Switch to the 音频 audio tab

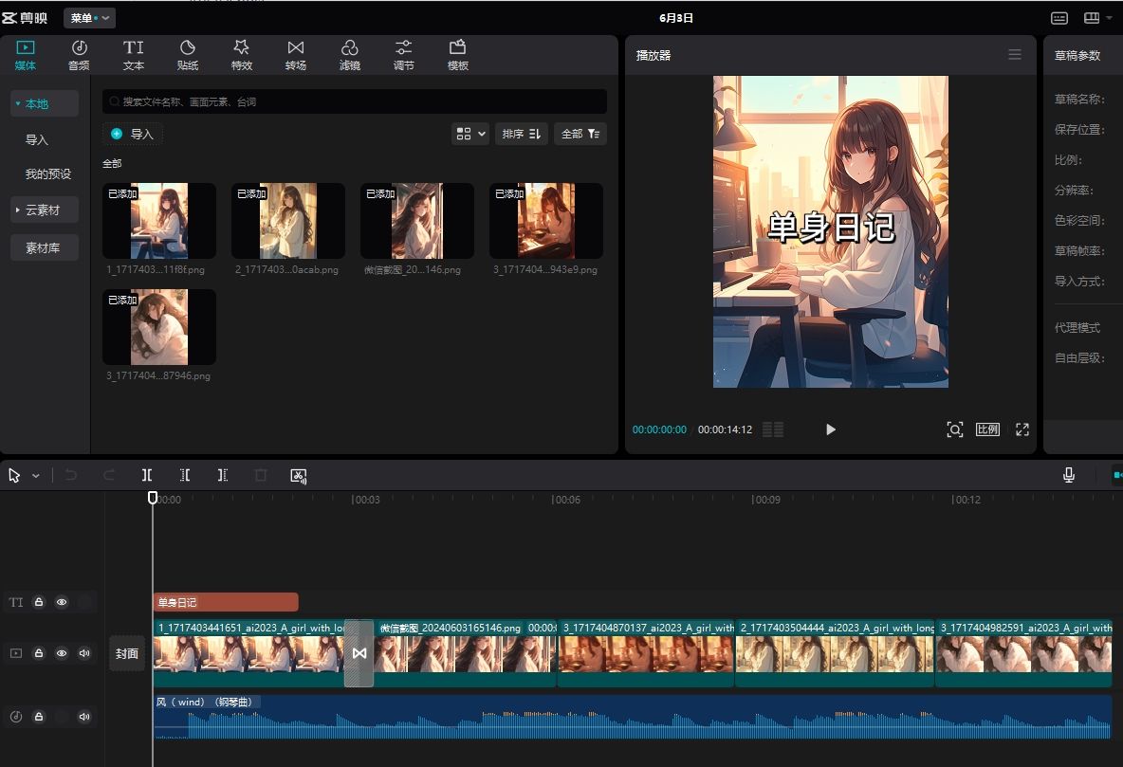[x=79, y=55]
